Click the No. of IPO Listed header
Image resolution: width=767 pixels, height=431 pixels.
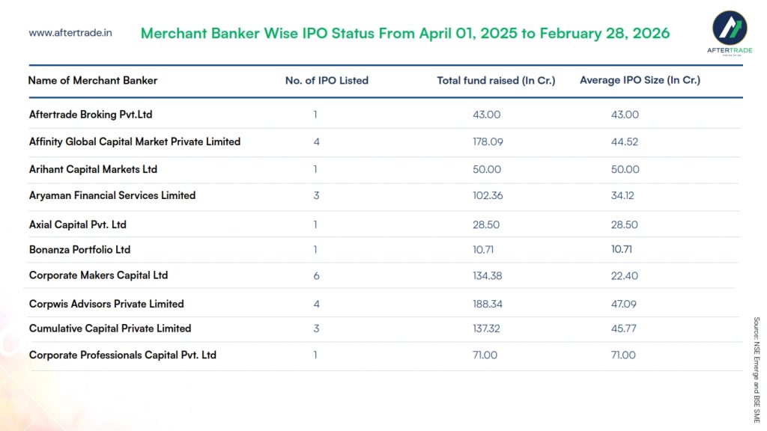pos(327,81)
